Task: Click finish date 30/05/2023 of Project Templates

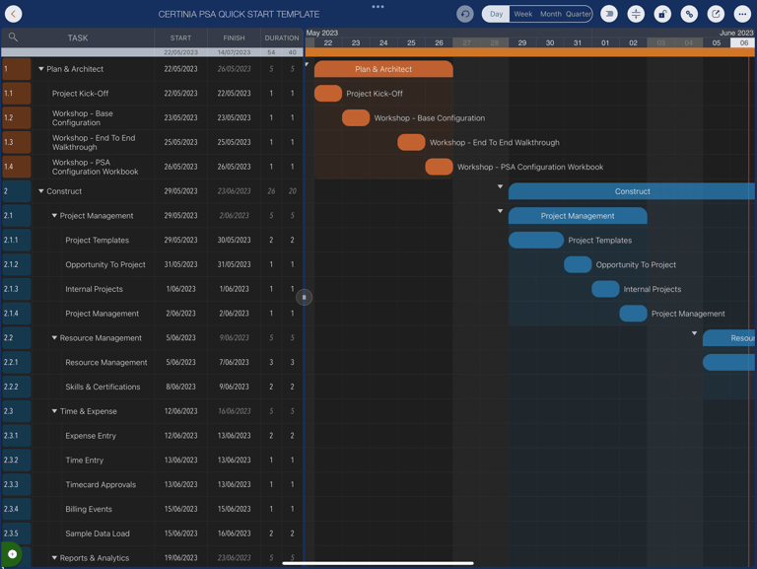Action: coord(234,240)
